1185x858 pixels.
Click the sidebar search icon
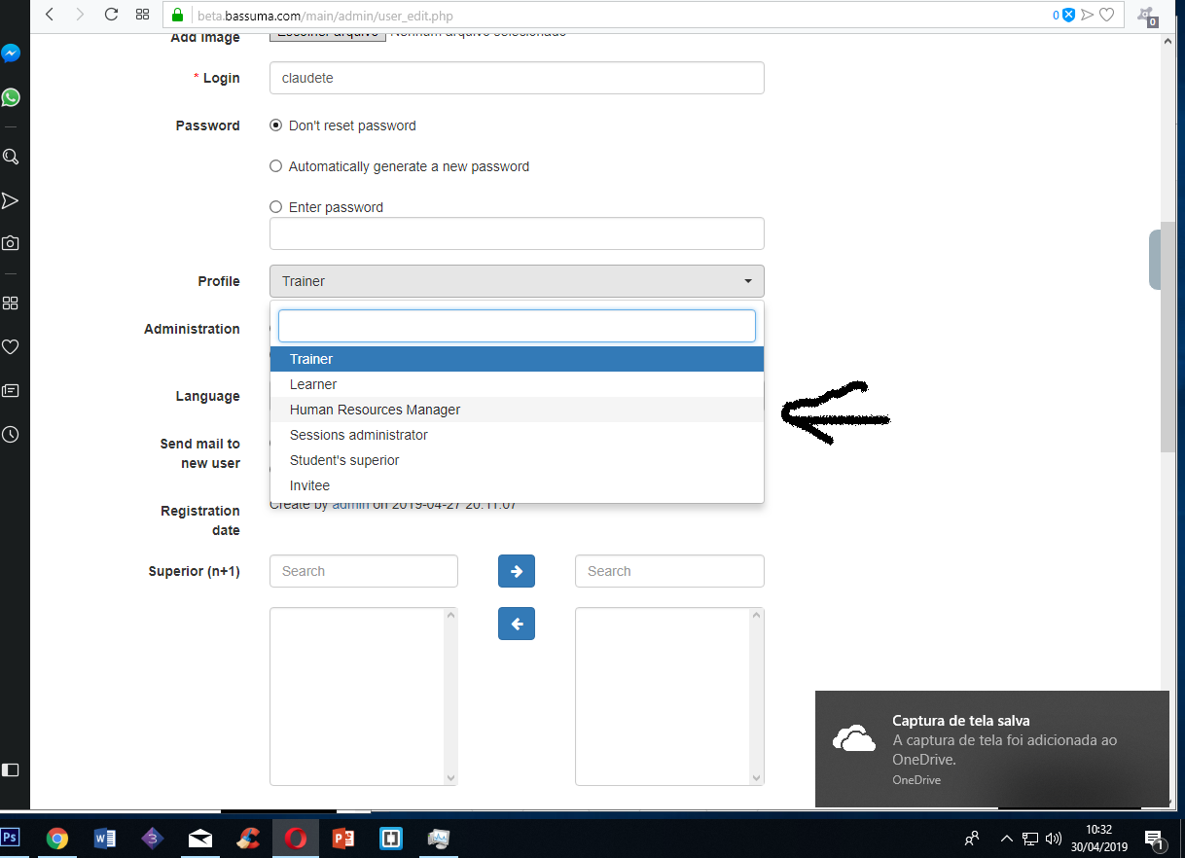(11, 156)
